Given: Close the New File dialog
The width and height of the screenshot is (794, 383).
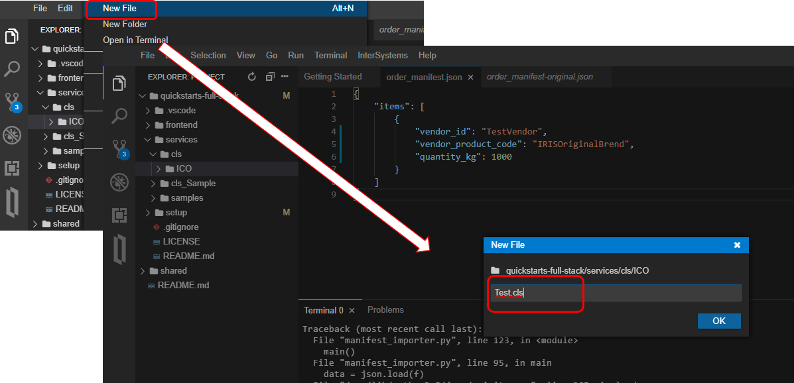Looking at the screenshot, I should point(737,245).
